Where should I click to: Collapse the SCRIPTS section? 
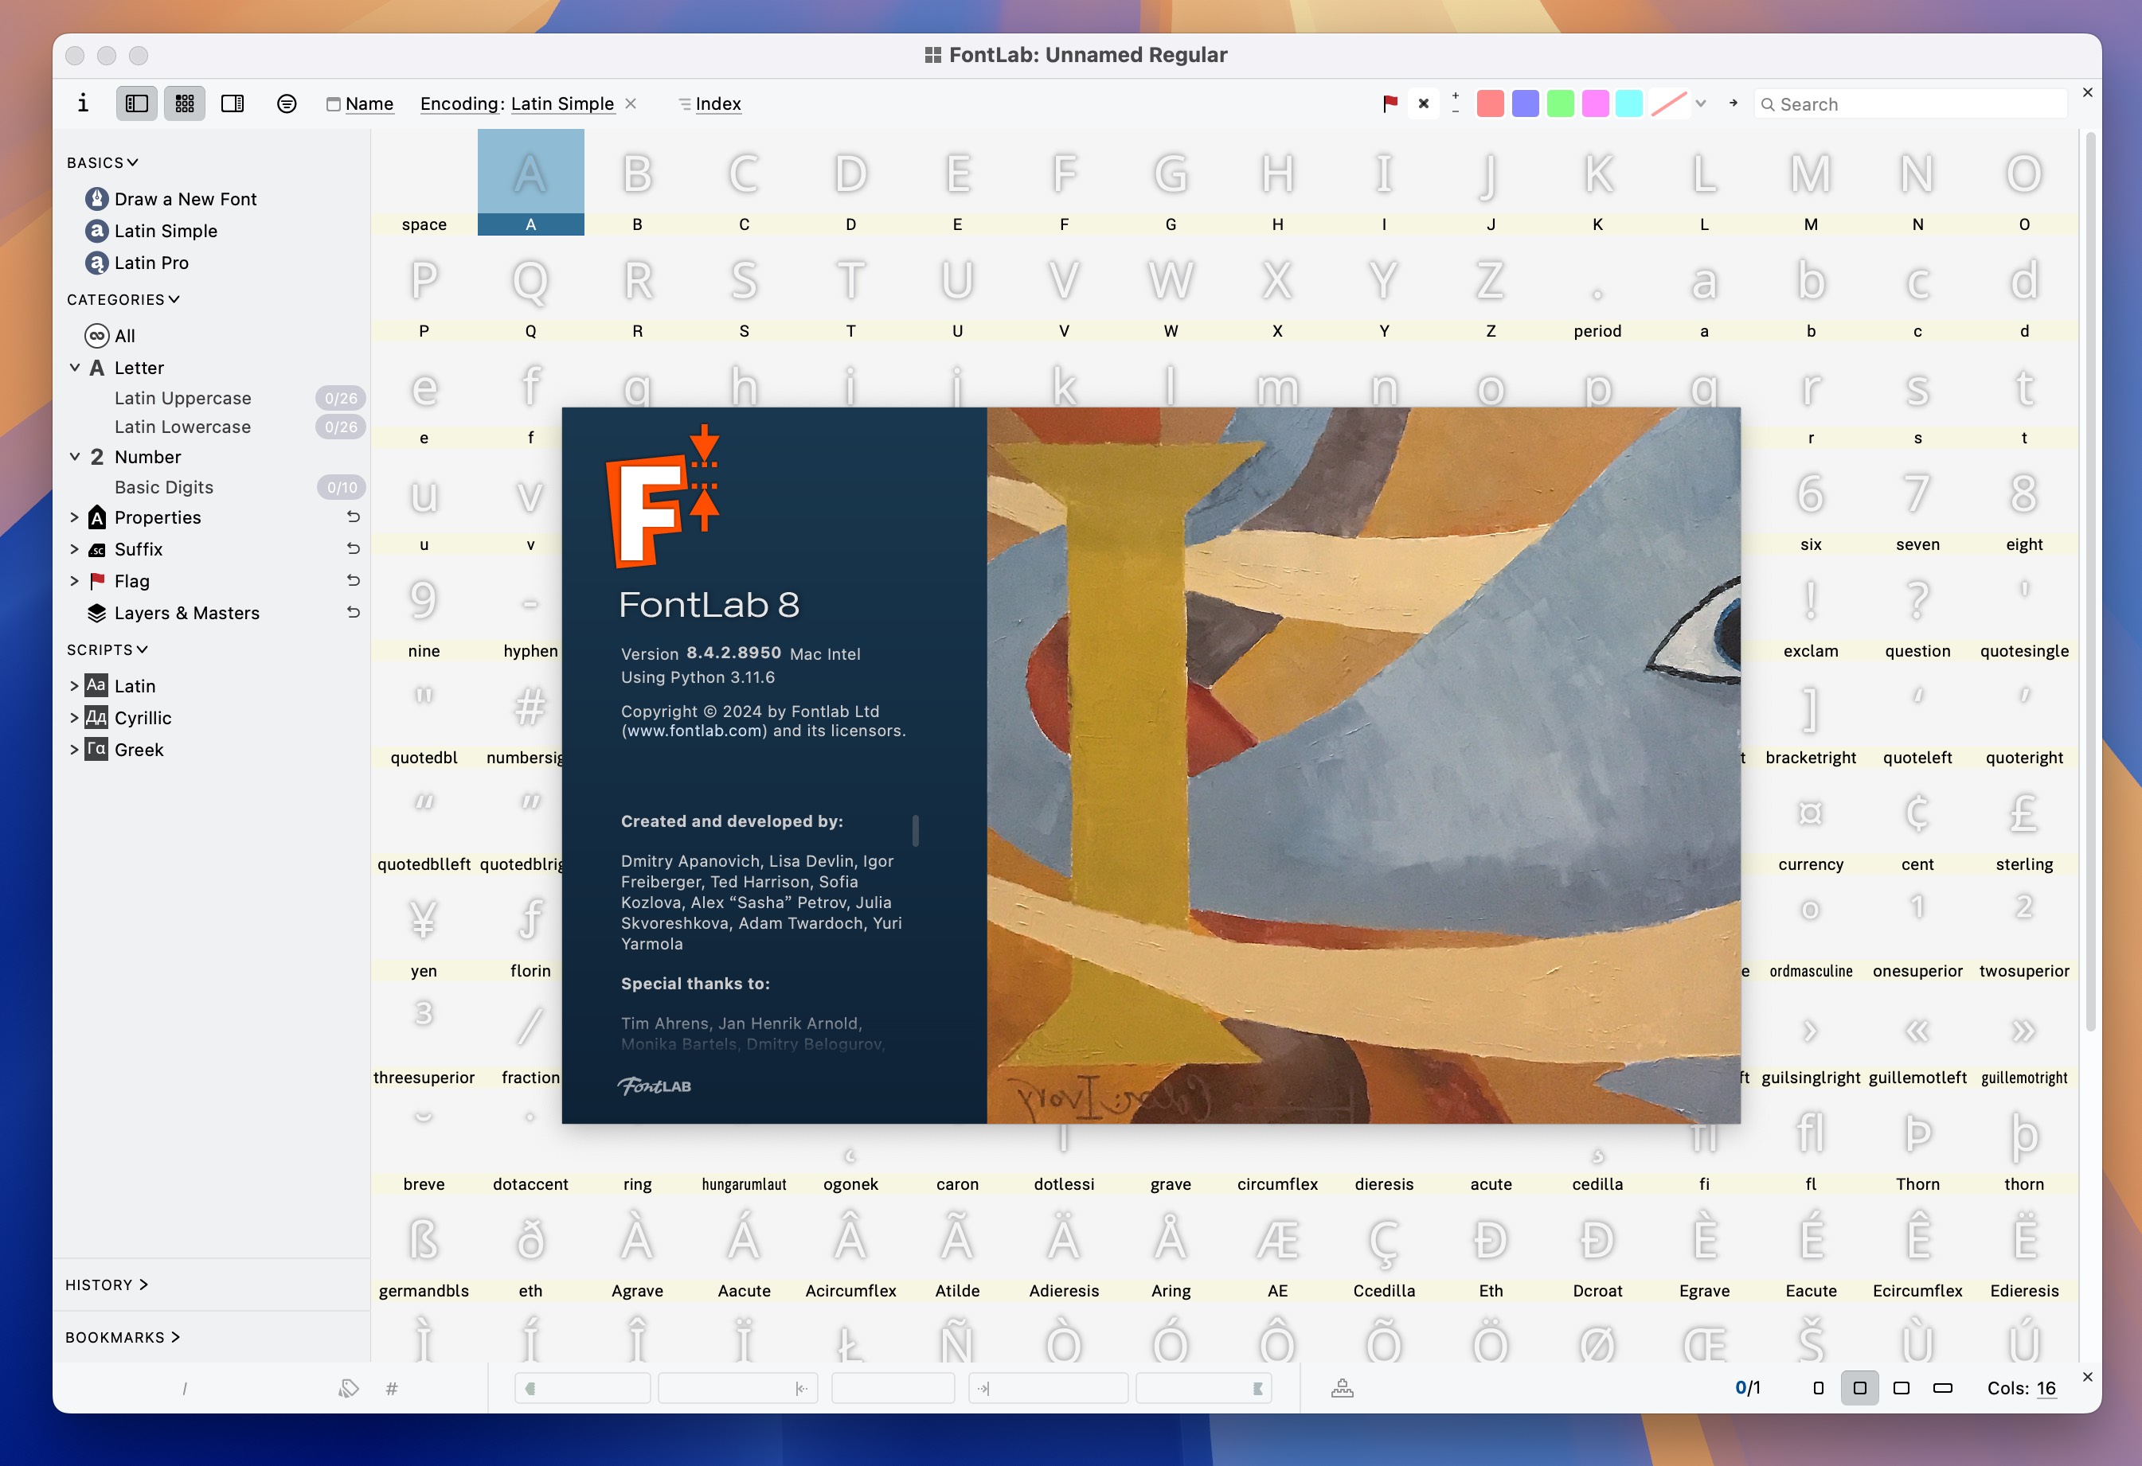(107, 650)
